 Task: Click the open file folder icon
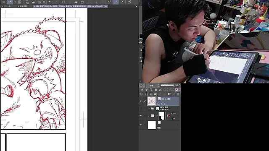(33, 2)
